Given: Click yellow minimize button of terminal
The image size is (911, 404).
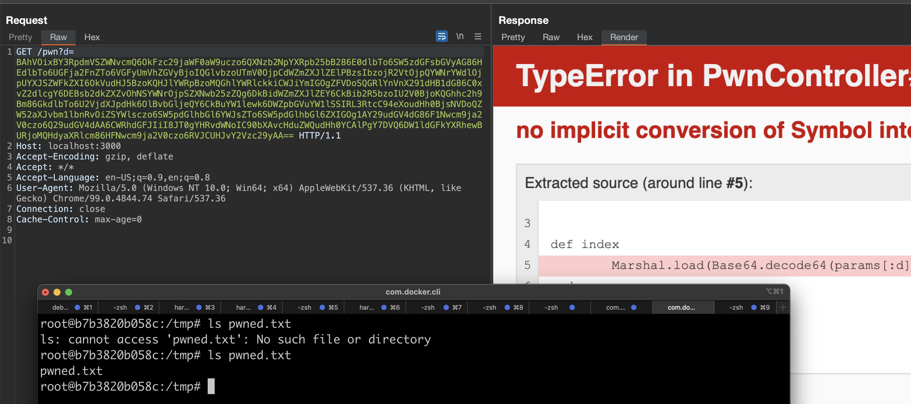Looking at the screenshot, I should click(x=57, y=292).
